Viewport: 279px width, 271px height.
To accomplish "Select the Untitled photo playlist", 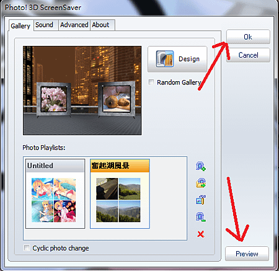I will point(55,193).
